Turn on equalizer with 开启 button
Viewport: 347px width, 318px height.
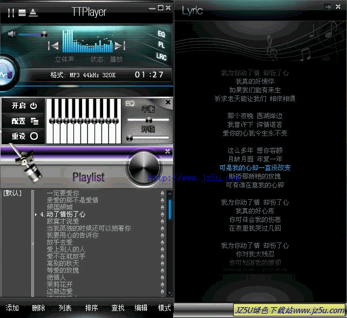24,105
